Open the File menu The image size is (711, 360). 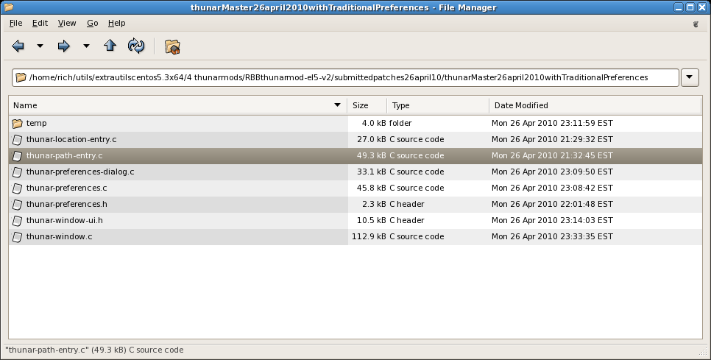point(15,23)
